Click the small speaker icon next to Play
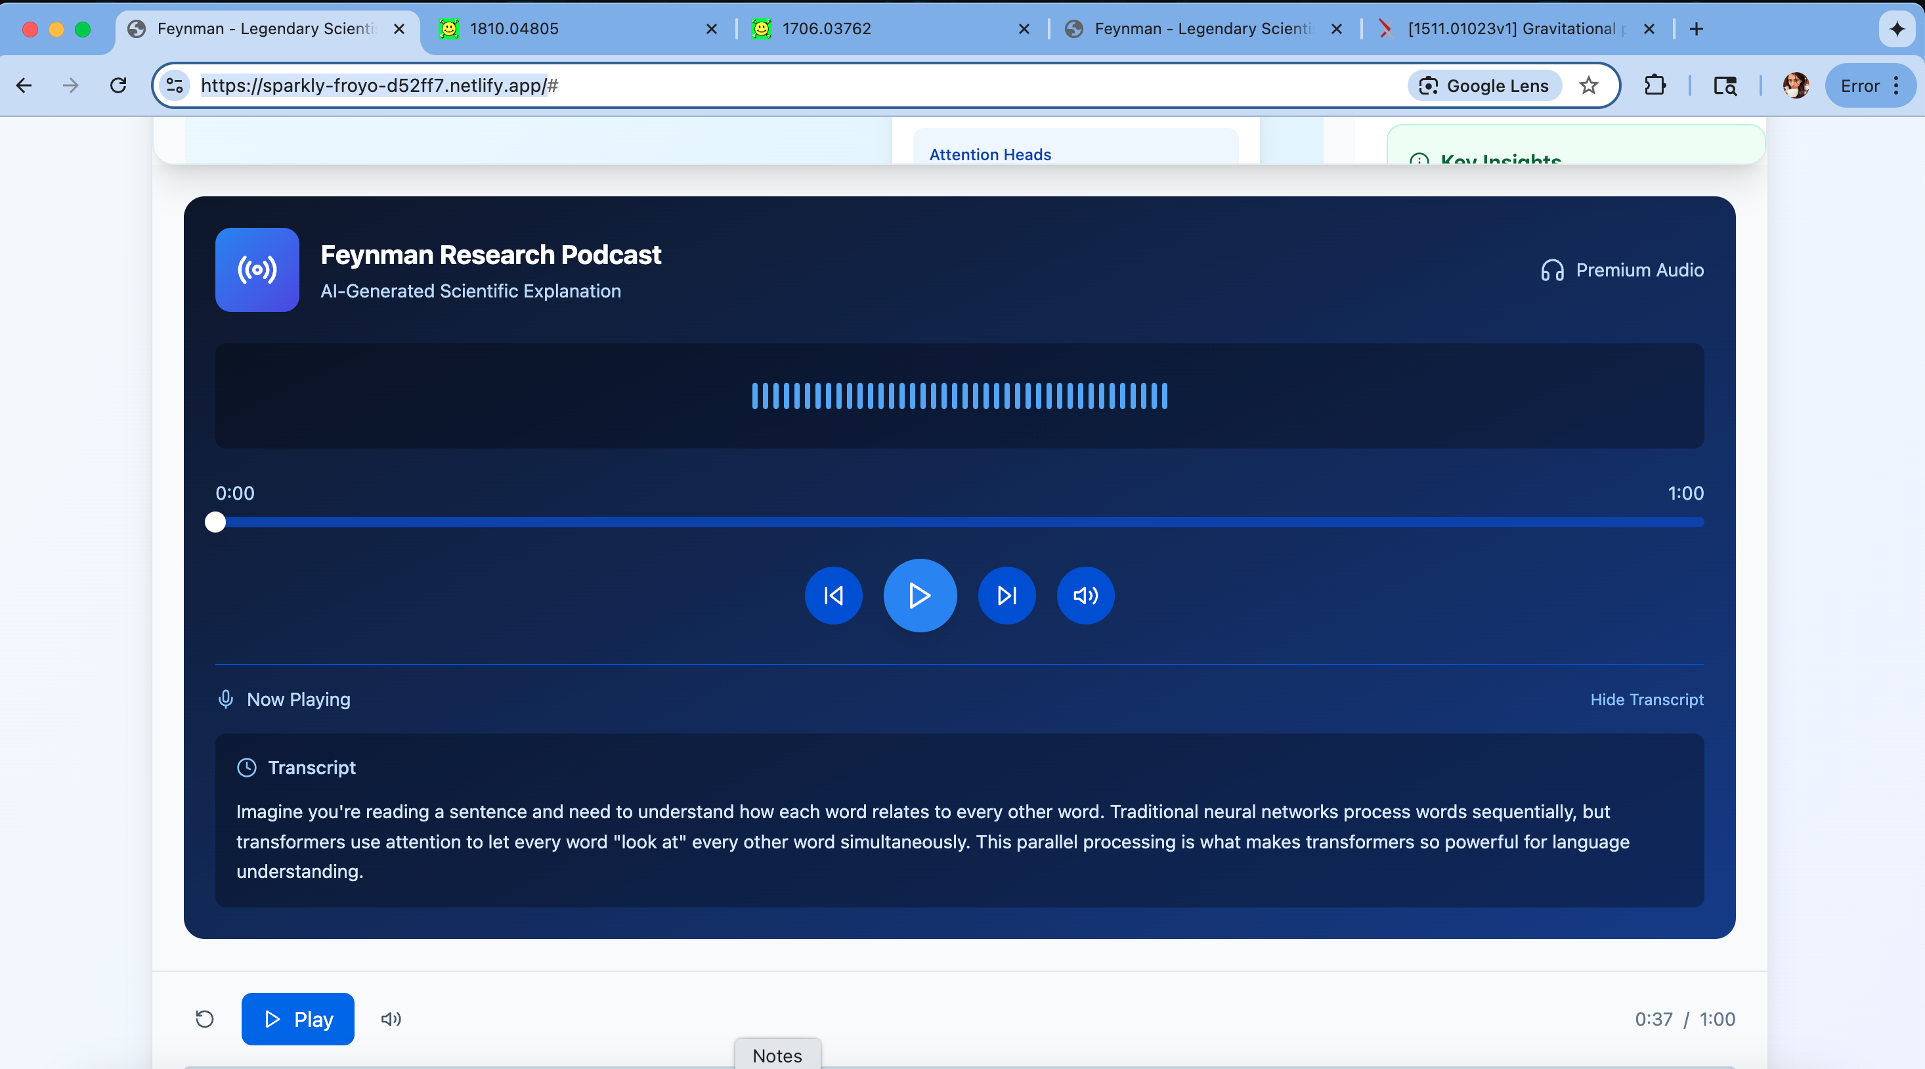The image size is (1925, 1069). (x=391, y=1019)
